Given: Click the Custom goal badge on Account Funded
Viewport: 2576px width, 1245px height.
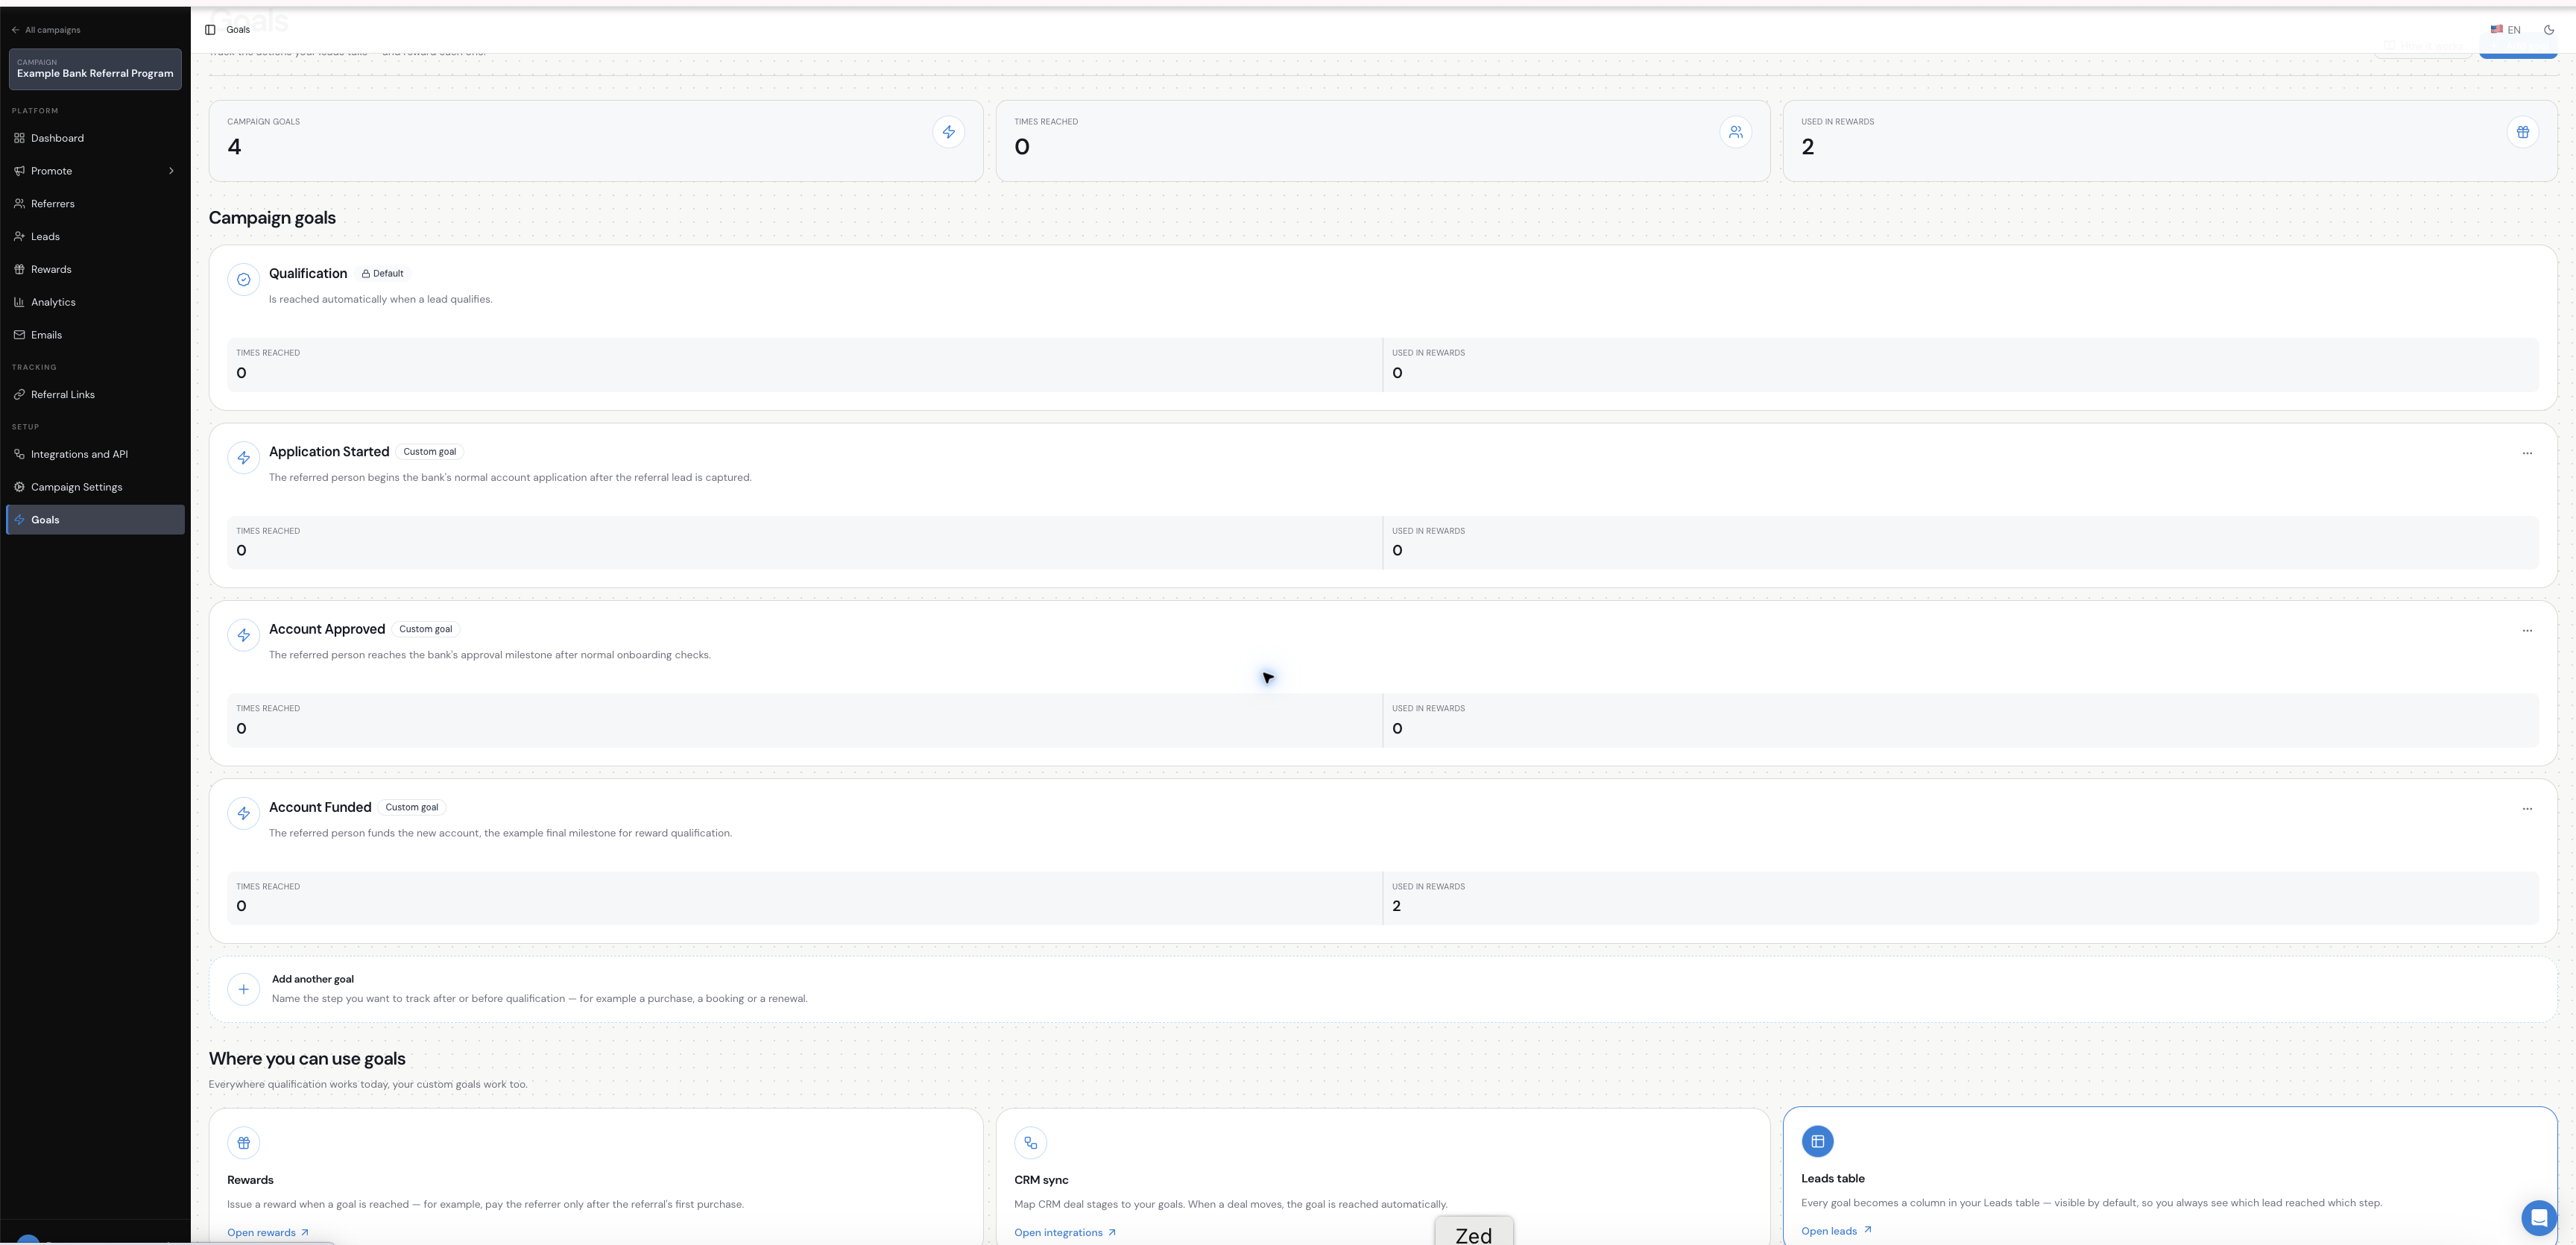Looking at the screenshot, I should 412,808.
